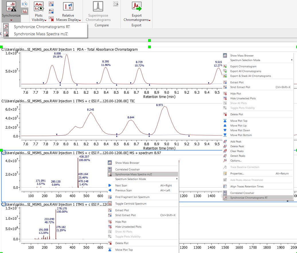Screen dimensions: 297x253
Task: Choose Synchronize Mass Spectra m/Z in ribbon dropdown
Action: (x=44, y=34)
